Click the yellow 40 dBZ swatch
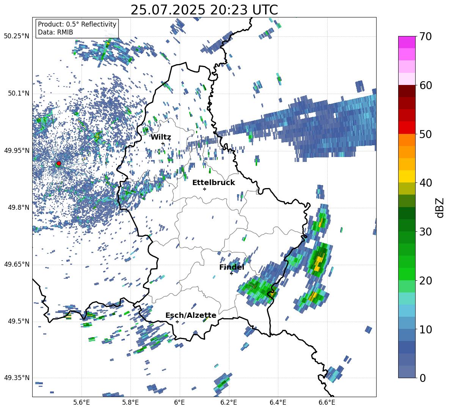 click(x=407, y=176)
